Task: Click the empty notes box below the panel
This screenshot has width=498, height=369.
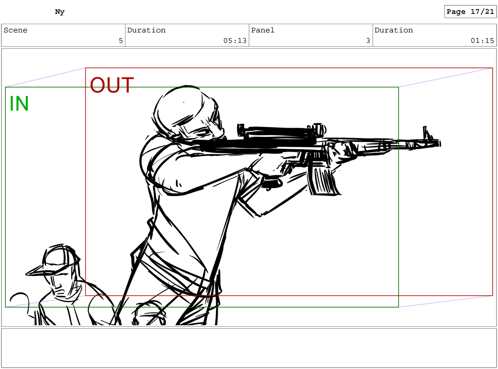Action: click(249, 348)
